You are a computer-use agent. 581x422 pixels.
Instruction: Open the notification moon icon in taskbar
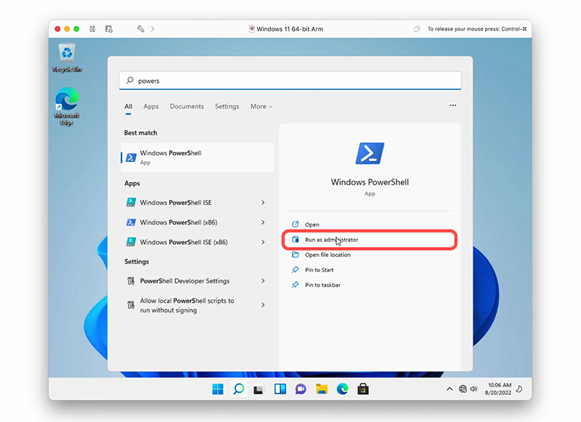[519, 389]
